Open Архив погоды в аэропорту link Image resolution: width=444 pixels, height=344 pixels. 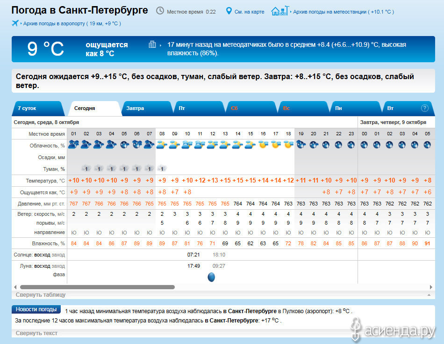click(x=72, y=23)
